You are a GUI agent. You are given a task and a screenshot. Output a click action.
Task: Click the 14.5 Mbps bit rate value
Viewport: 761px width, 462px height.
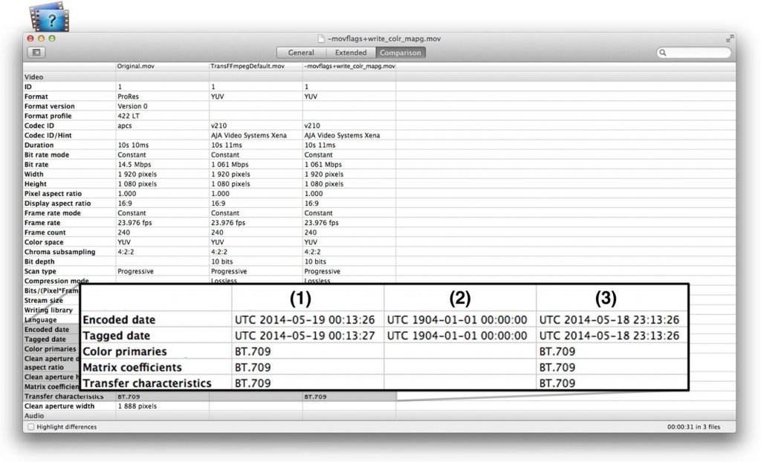[x=135, y=164]
